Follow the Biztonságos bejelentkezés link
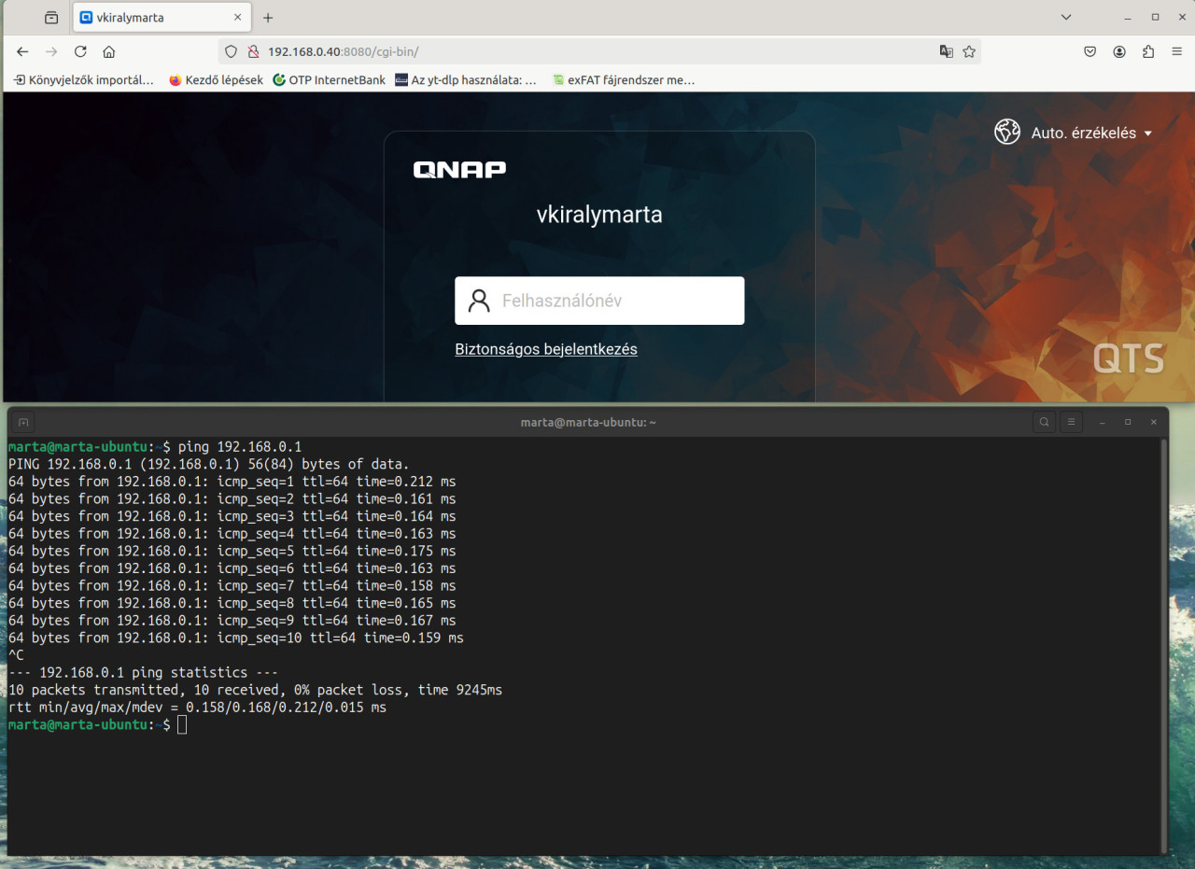1195x869 pixels. tap(546, 349)
